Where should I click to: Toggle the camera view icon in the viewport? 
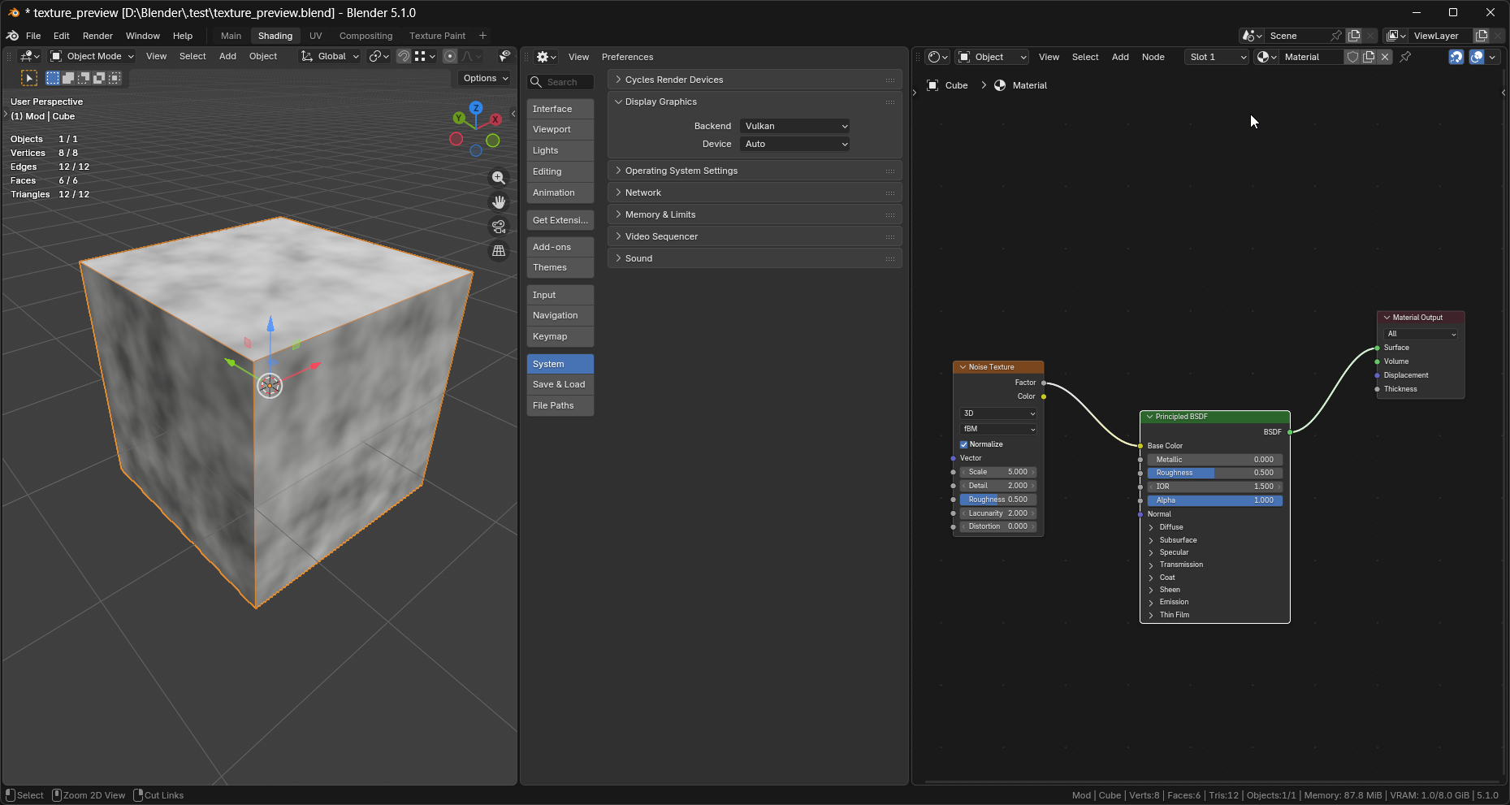(499, 227)
